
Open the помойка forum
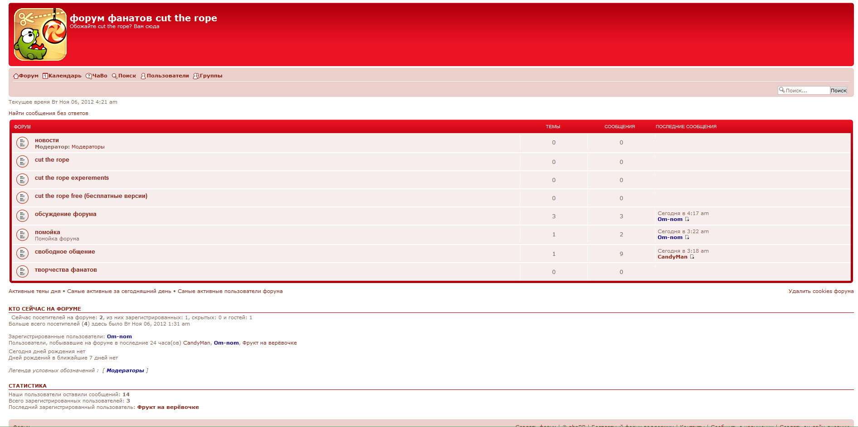point(48,232)
